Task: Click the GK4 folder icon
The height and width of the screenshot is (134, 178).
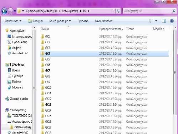Action: point(42,54)
